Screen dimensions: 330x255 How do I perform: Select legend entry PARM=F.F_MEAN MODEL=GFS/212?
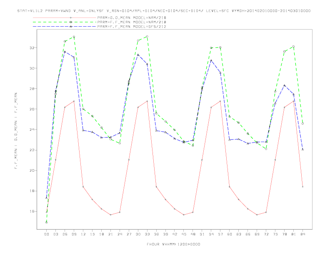coord(132,27)
